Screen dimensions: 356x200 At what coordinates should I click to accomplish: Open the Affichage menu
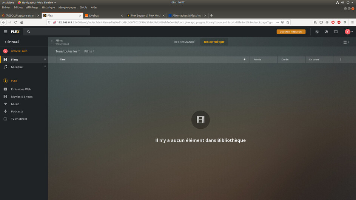tap(32, 8)
